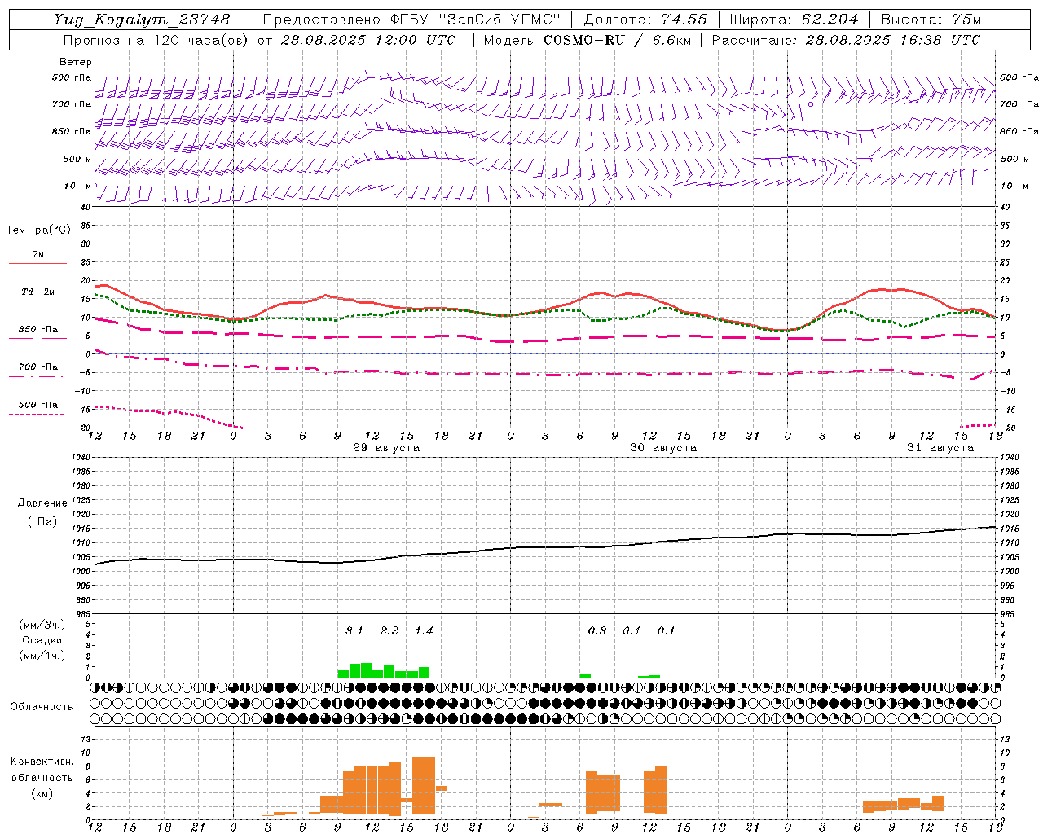Click the '500 м' wind level label on left
1043x834 pixels.
77,160
